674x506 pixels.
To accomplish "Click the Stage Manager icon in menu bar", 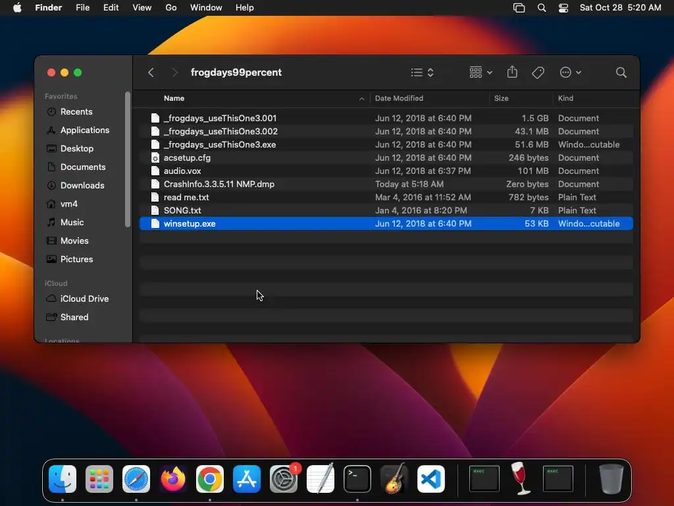I will point(519,8).
